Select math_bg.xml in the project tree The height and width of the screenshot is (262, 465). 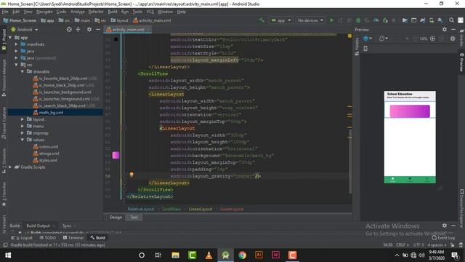click(51, 113)
